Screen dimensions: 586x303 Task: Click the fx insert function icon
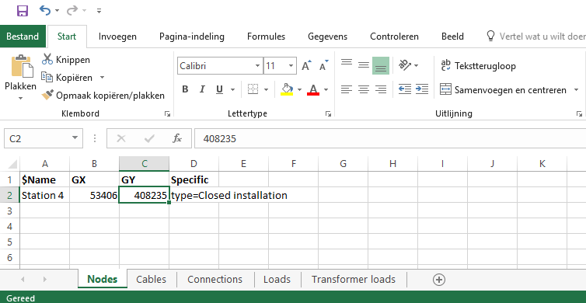(x=176, y=138)
